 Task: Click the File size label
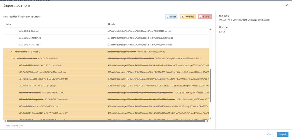click(223, 27)
